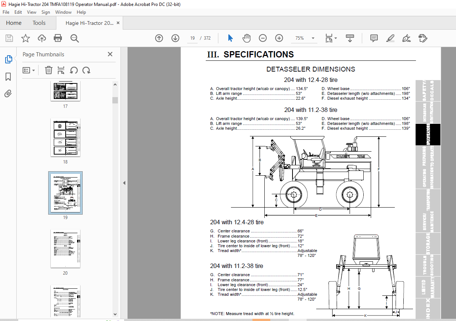Open the read mode scrolling keyboard icon

tap(350, 38)
